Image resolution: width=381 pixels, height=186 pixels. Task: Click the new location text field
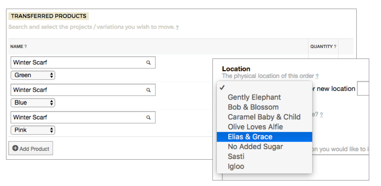[x=363, y=89]
